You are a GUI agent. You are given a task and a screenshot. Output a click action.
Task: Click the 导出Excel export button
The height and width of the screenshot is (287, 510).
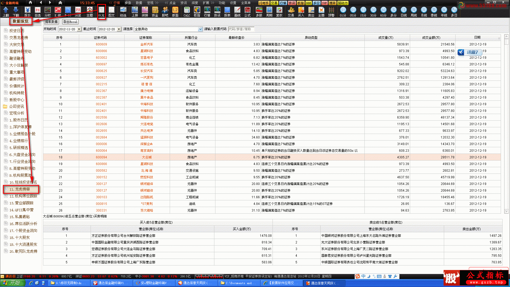pyautogui.click(x=70, y=22)
